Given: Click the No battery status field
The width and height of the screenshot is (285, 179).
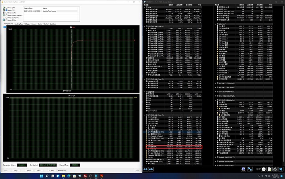Looking at the screenshot, I should coord(22,165).
